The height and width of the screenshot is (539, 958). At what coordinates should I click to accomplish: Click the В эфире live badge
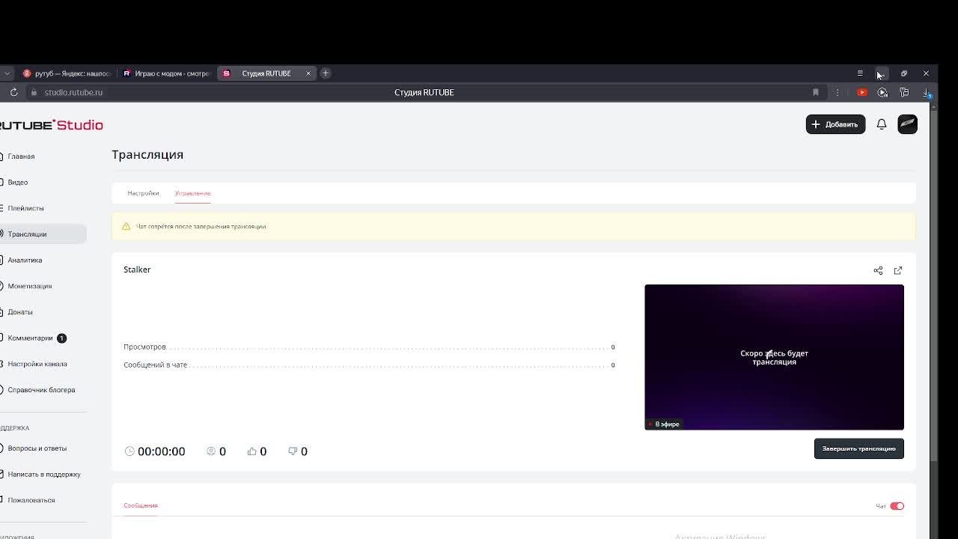click(x=665, y=424)
